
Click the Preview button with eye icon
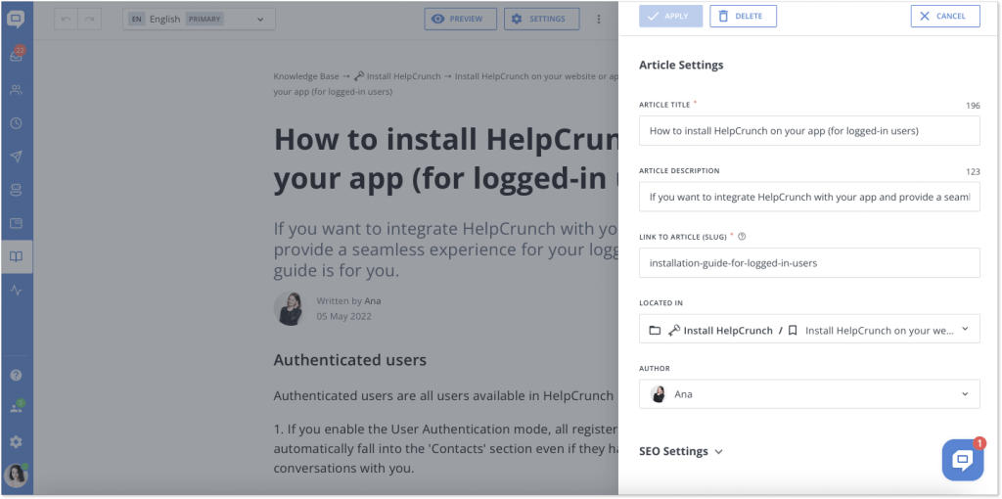click(x=460, y=19)
